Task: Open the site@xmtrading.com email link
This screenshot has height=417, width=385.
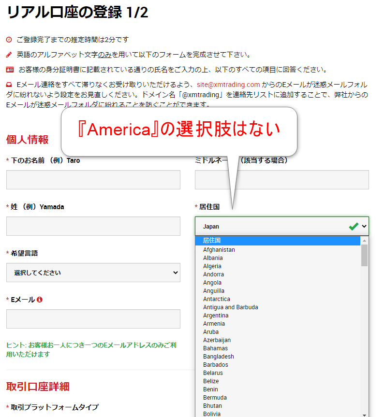Action: [x=228, y=85]
